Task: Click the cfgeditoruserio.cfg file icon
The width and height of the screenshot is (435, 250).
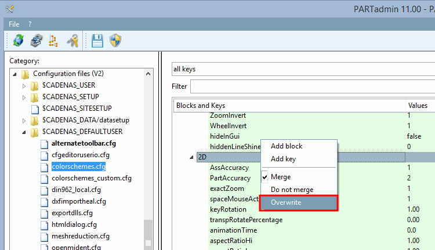Action: [x=45, y=155]
